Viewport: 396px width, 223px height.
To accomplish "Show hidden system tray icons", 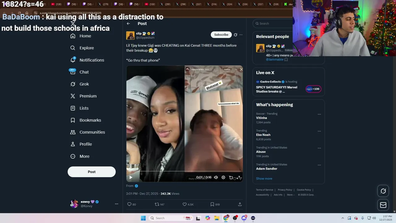I will coord(342,218).
